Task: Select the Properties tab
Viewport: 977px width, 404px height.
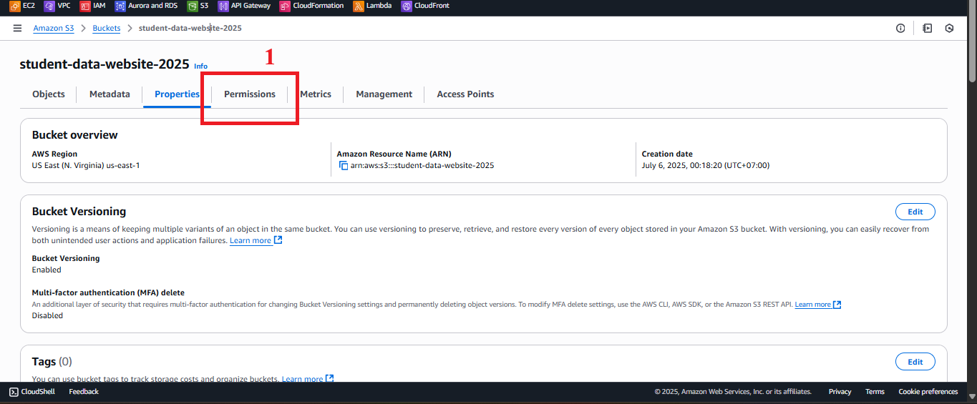Action: [177, 94]
